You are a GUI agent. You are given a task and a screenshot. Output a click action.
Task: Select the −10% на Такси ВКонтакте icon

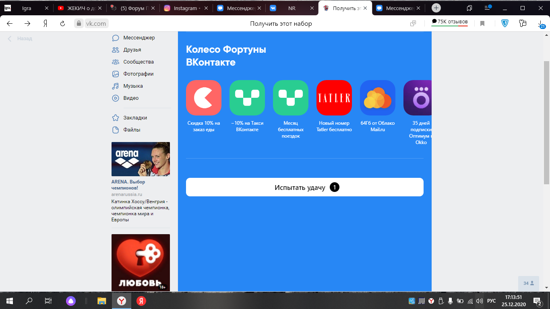(x=247, y=98)
